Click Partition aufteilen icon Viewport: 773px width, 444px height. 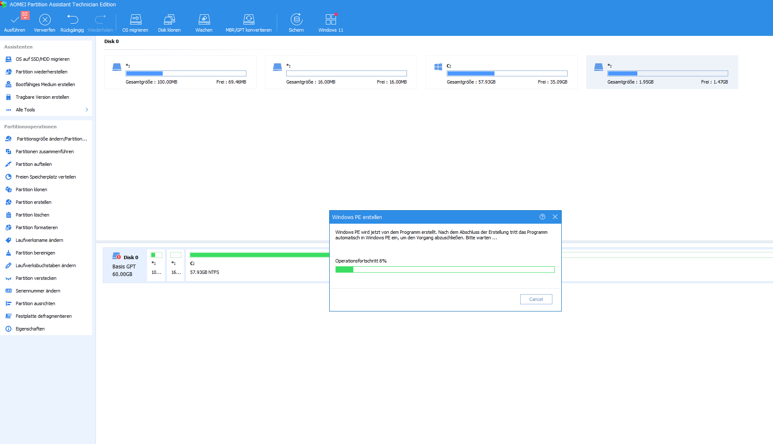tap(8, 164)
